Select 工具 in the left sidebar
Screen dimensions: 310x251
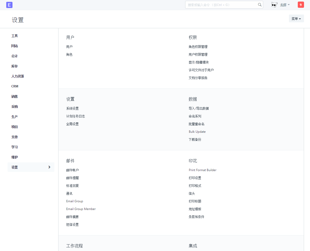click(15, 36)
